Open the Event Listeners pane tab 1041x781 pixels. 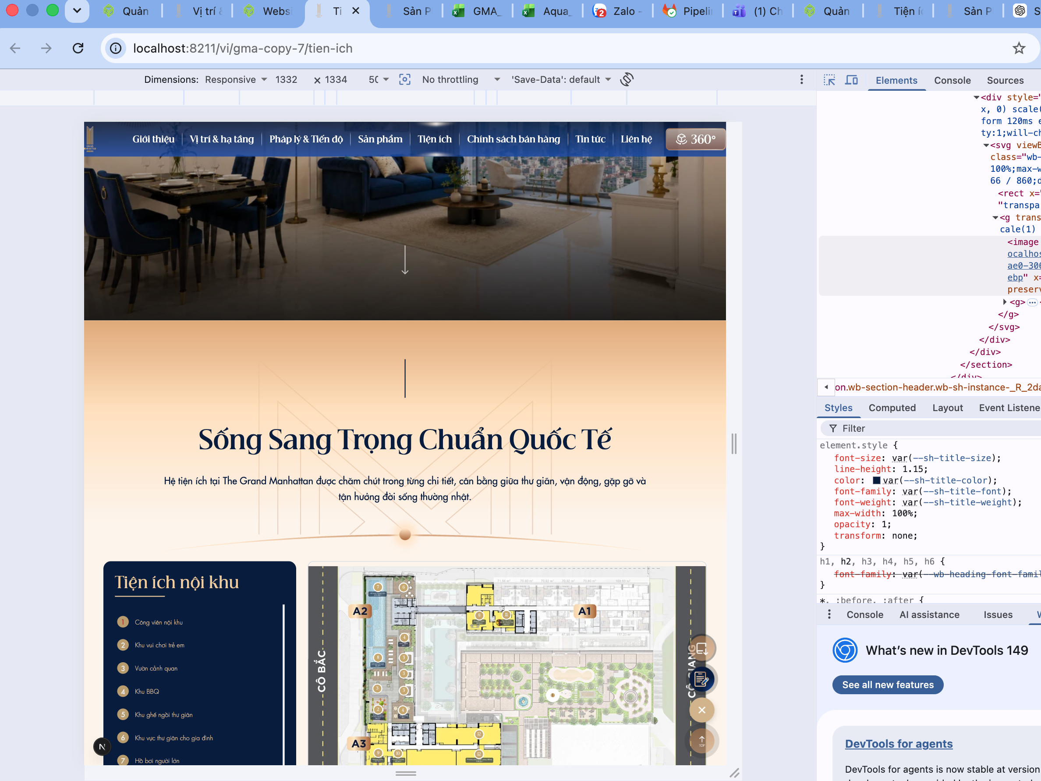[x=1009, y=408]
